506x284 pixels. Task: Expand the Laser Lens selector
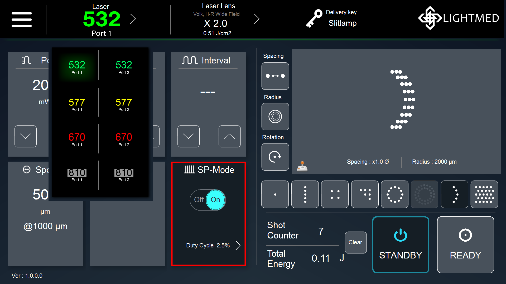point(257,19)
